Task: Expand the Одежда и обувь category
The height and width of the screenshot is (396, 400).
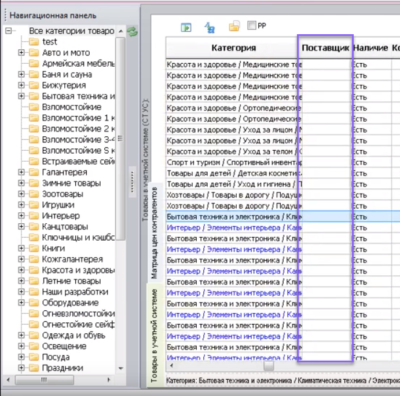Action: [21, 335]
